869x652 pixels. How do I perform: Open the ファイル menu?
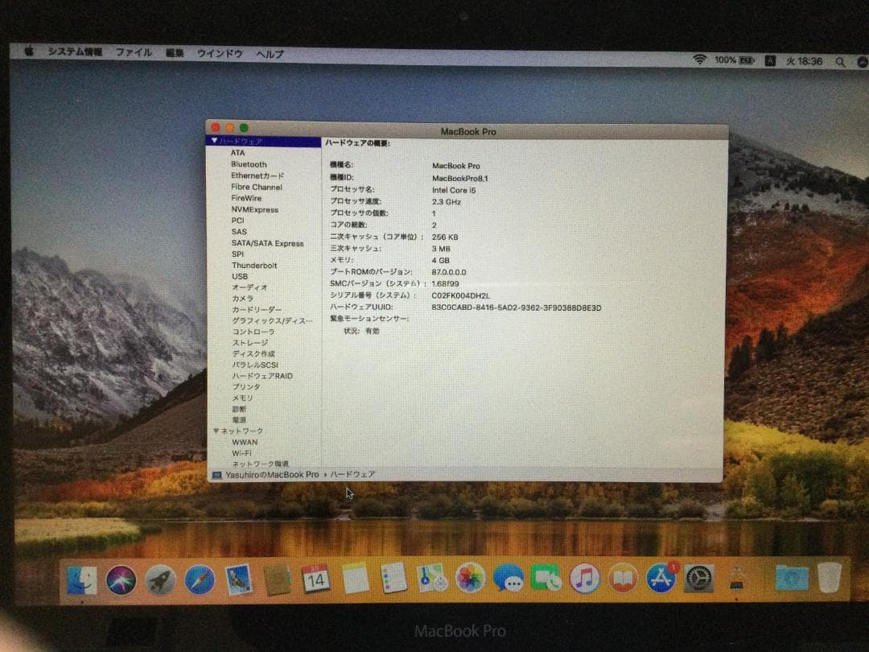pos(134,52)
